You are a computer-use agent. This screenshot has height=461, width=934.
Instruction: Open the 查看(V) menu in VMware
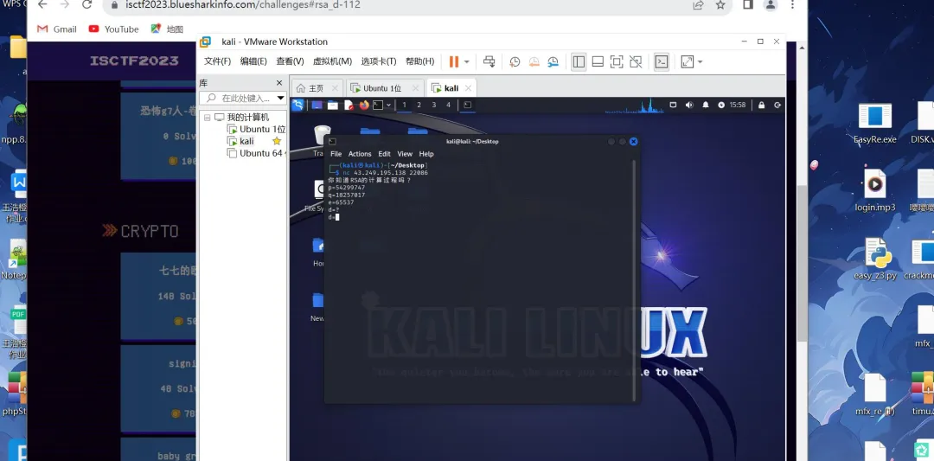click(290, 61)
